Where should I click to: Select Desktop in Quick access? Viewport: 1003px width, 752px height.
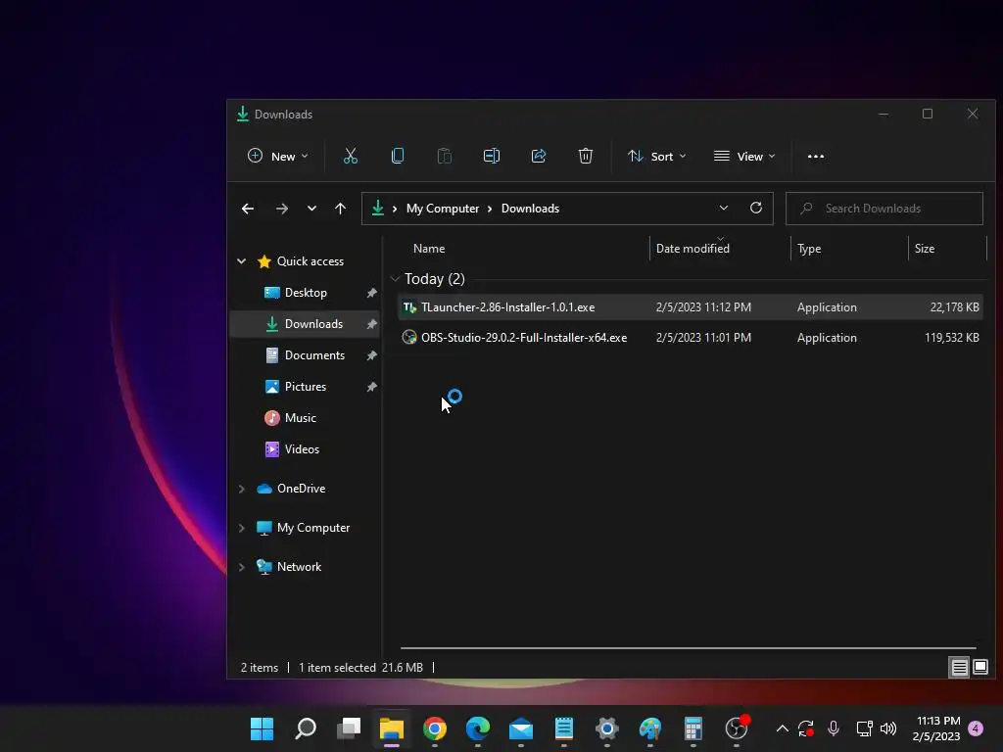tap(305, 292)
